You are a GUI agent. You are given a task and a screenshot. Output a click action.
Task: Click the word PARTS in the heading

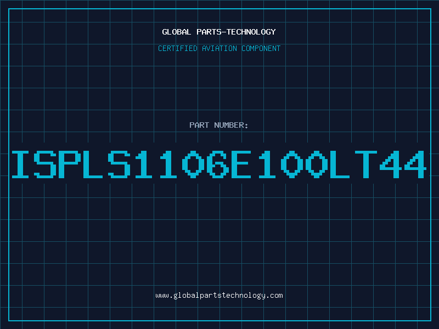click(209, 32)
